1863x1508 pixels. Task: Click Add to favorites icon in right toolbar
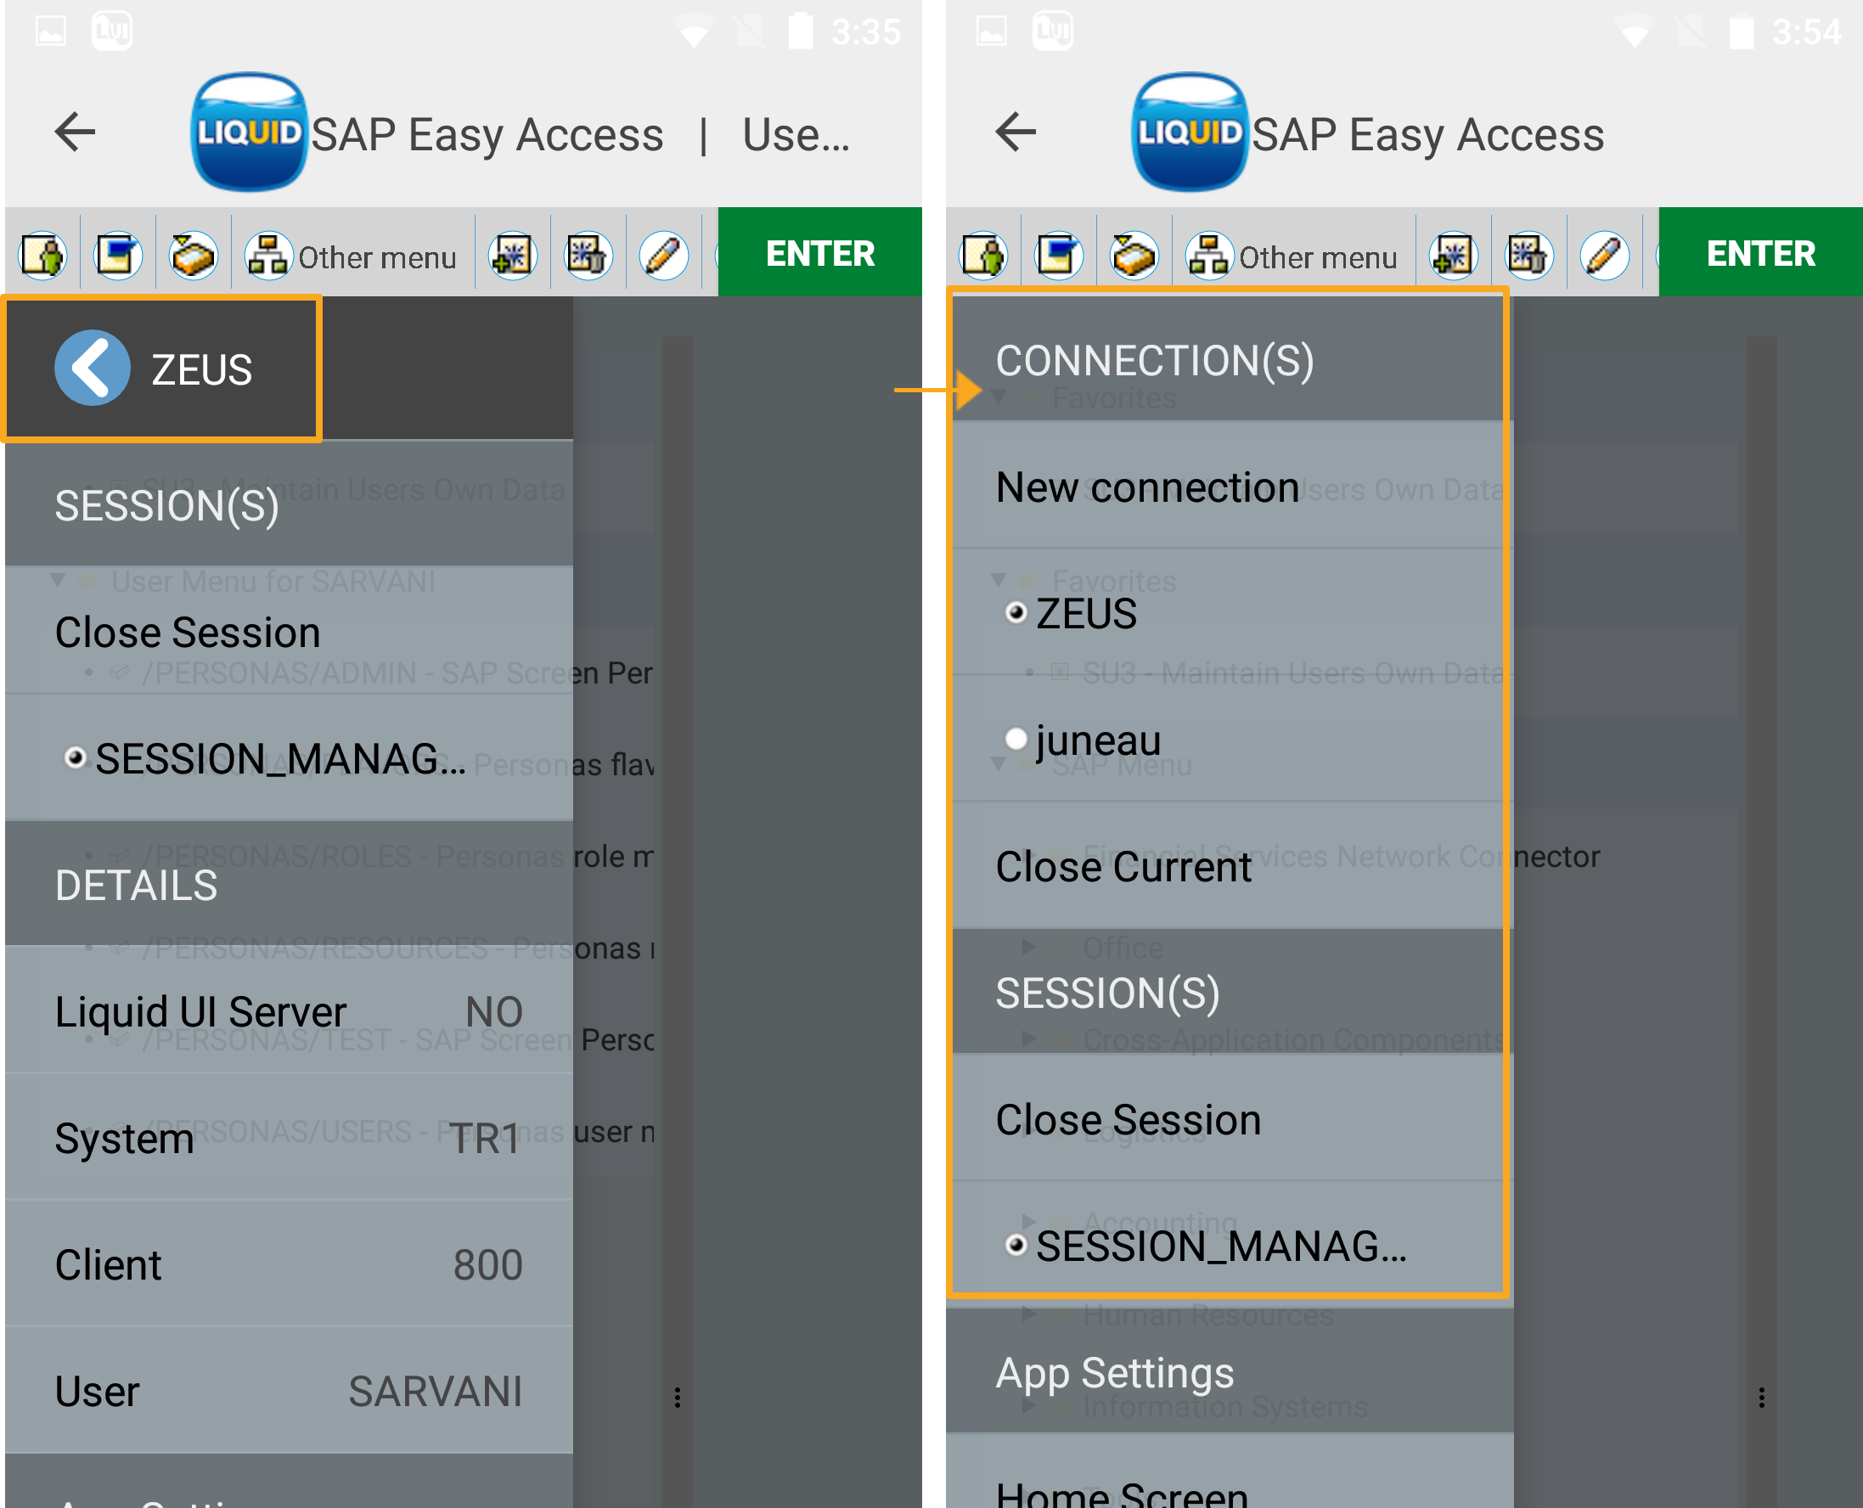(x=1453, y=256)
